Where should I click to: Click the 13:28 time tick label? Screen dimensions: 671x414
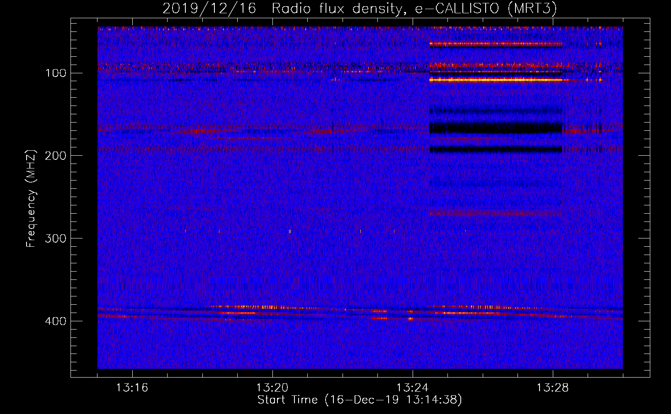coord(552,388)
